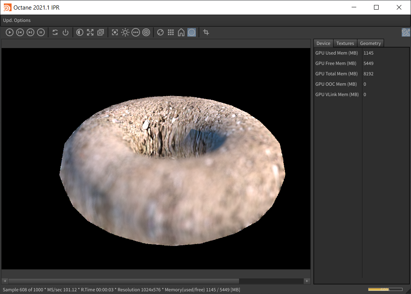The width and height of the screenshot is (411, 294).
Task: Open the Upd. Options menu
Action: click(x=17, y=20)
